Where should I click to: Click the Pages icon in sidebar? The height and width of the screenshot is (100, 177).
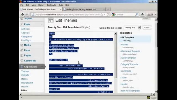[x=22, y=55]
